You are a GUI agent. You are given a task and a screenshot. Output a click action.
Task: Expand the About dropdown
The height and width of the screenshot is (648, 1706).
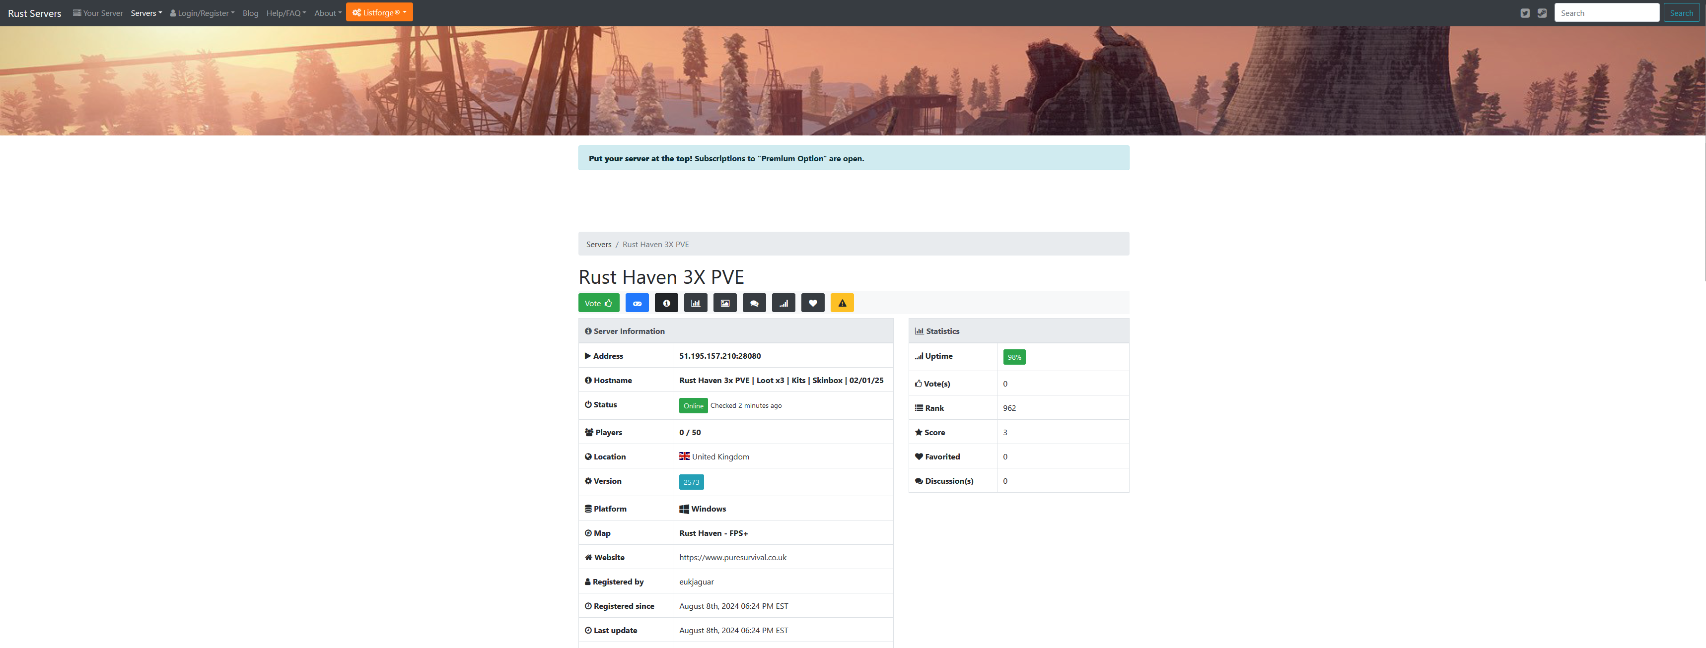click(x=328, y=13)
